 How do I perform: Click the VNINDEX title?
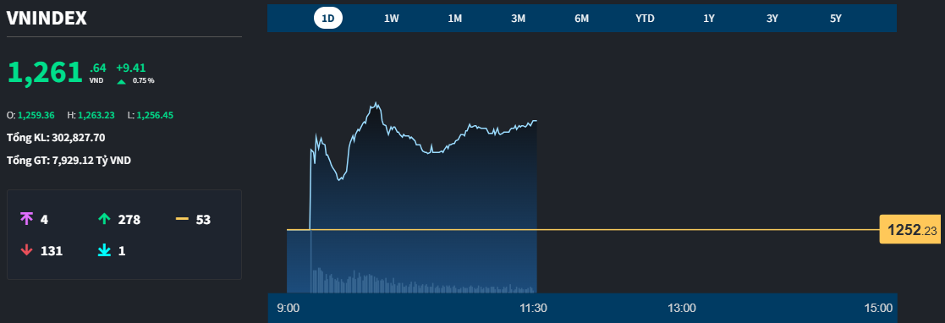[x=47, y=18]
